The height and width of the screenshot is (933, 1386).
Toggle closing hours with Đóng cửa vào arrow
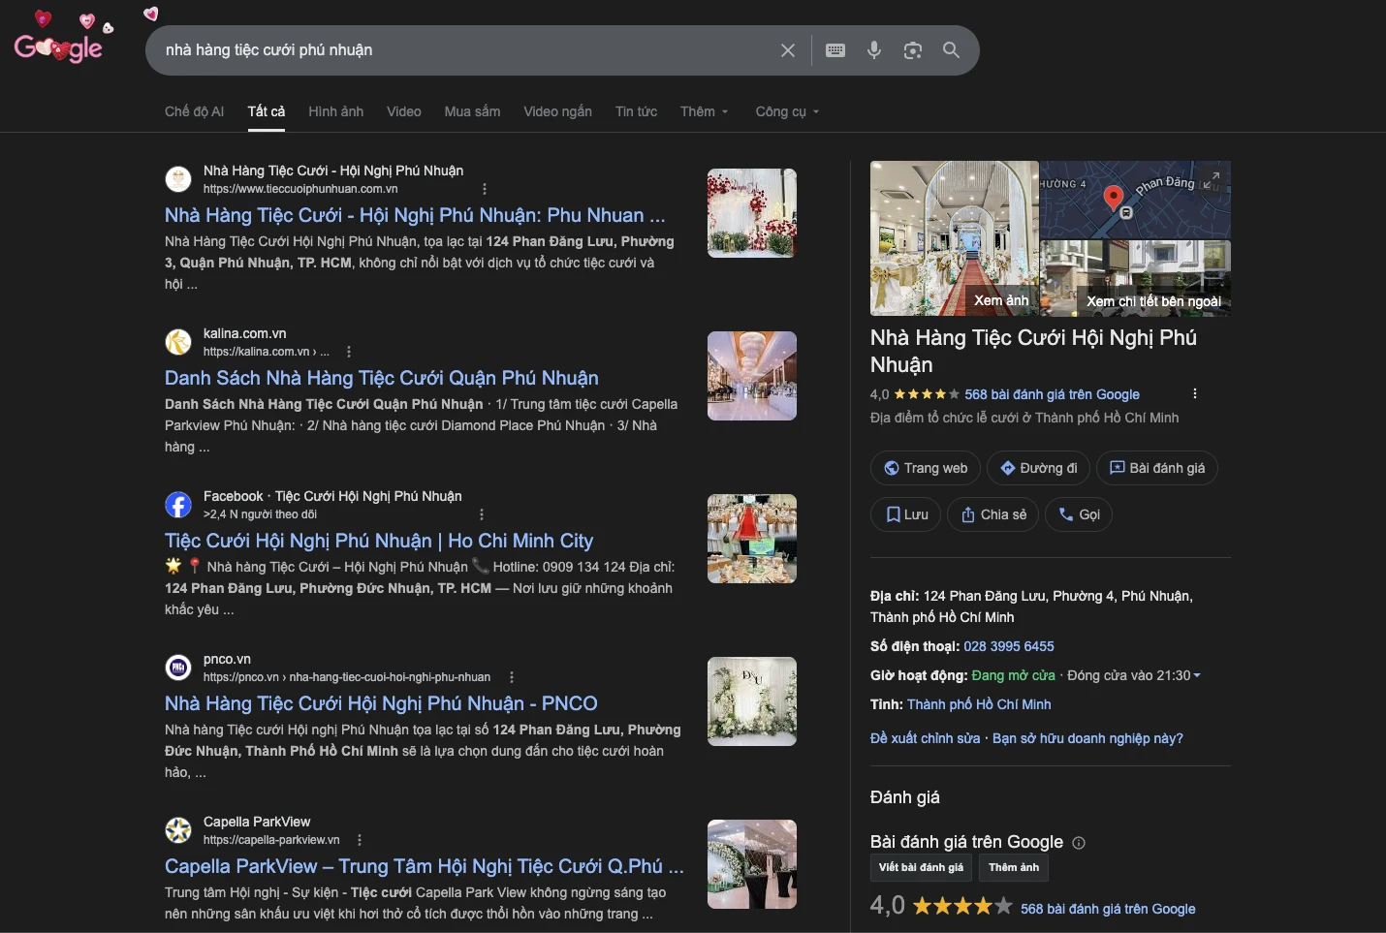pos(1198,675)
